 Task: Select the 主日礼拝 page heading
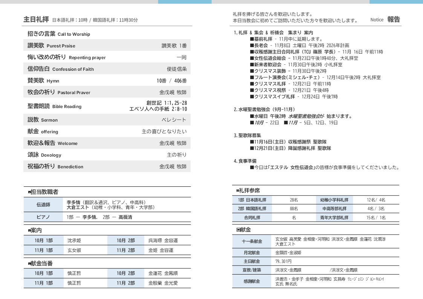pos(36,19)
